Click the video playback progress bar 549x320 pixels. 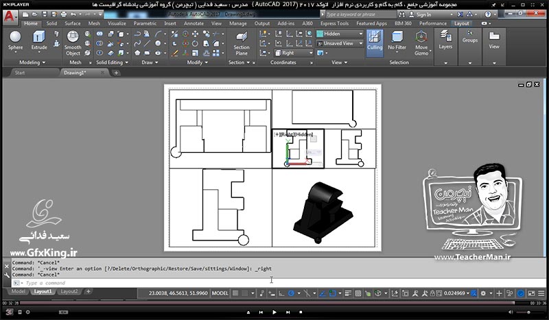click(267, 303)
